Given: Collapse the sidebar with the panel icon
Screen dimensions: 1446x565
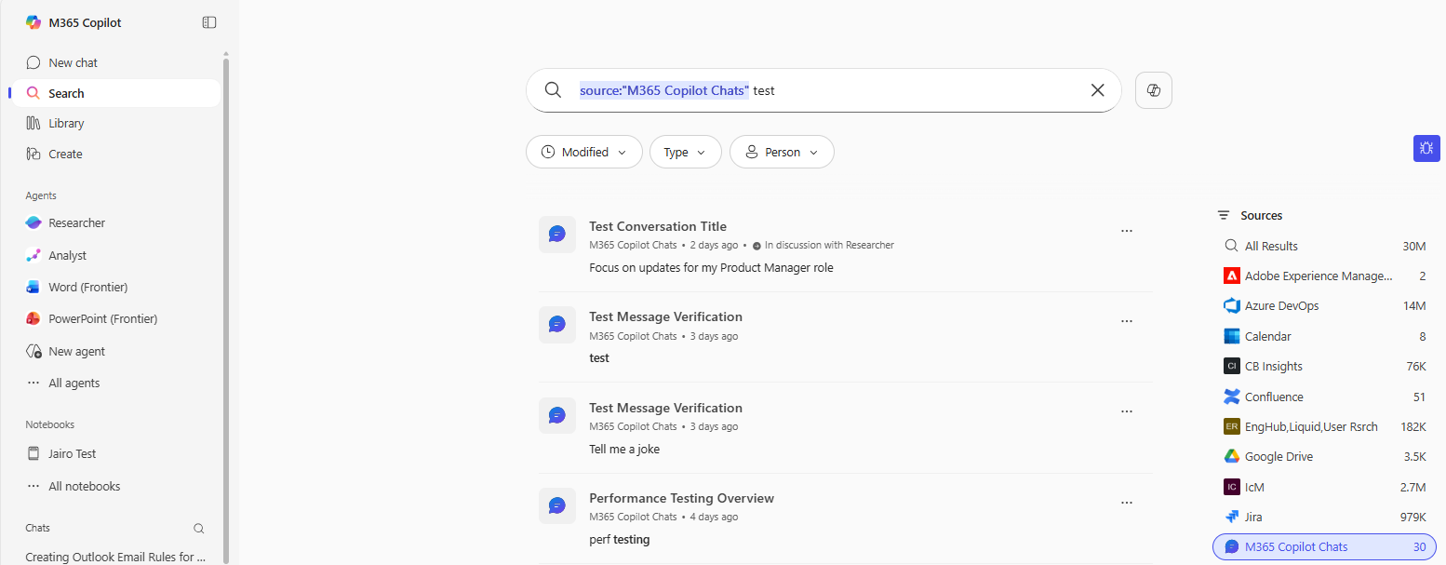Looking at the screenshot, I should tap(209, 22).
